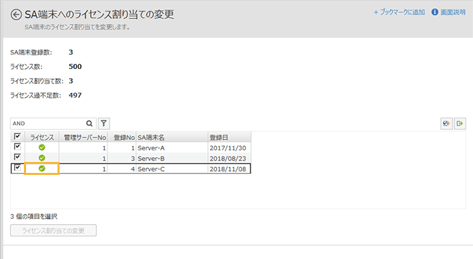473x259 pixels.
Task: Click the date 2018/11/08
Action: point(228,169)
